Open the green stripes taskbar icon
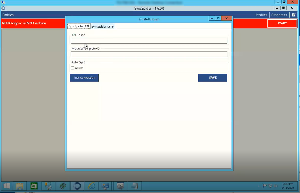The image size is (300, 193). point(63,186)
